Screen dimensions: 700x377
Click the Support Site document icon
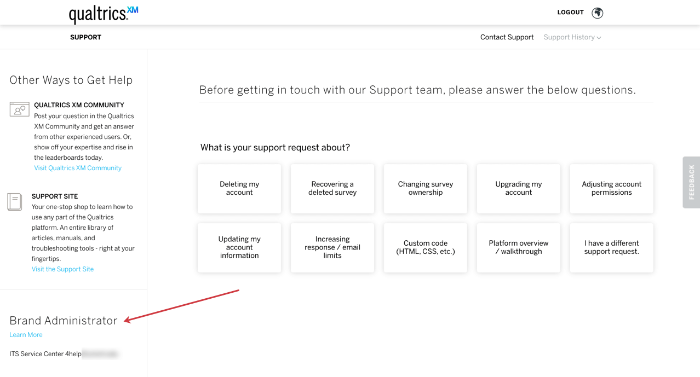point(15,201)
